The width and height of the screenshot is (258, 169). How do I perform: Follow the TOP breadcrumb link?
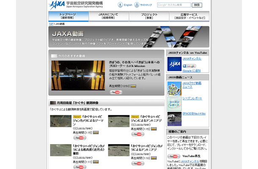pyautogui.click(x=51, y=24)
